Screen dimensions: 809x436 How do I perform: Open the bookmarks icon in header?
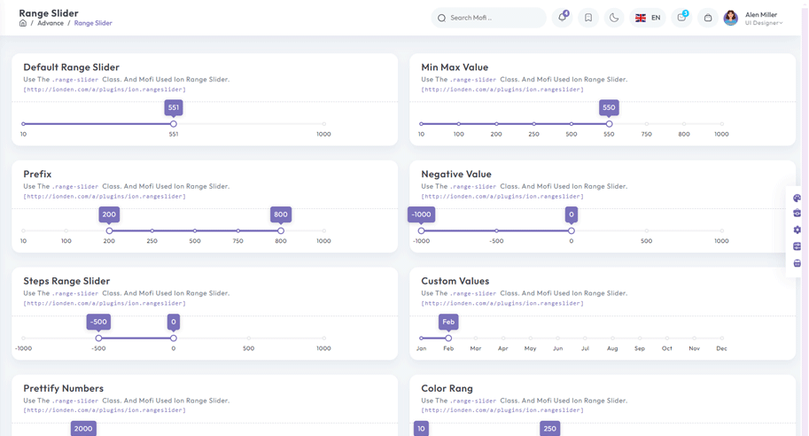tap(588, 18)
